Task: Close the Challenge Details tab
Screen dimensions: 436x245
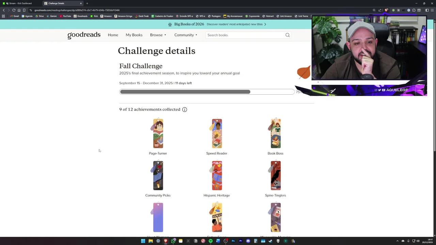Action: click(81, 3)
